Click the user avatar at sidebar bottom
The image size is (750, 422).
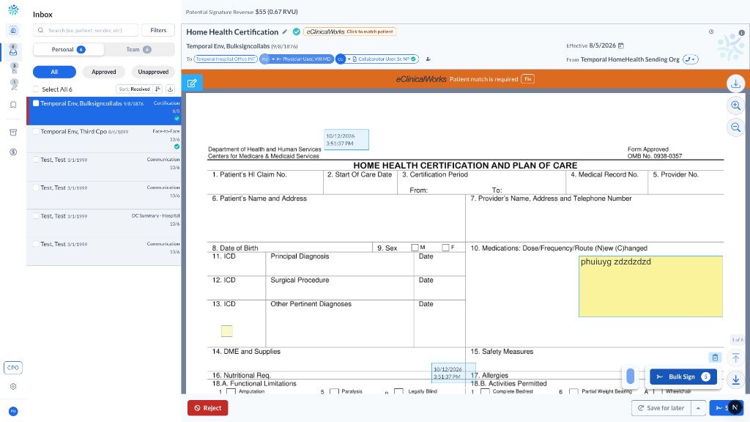(x=13, y=411)
